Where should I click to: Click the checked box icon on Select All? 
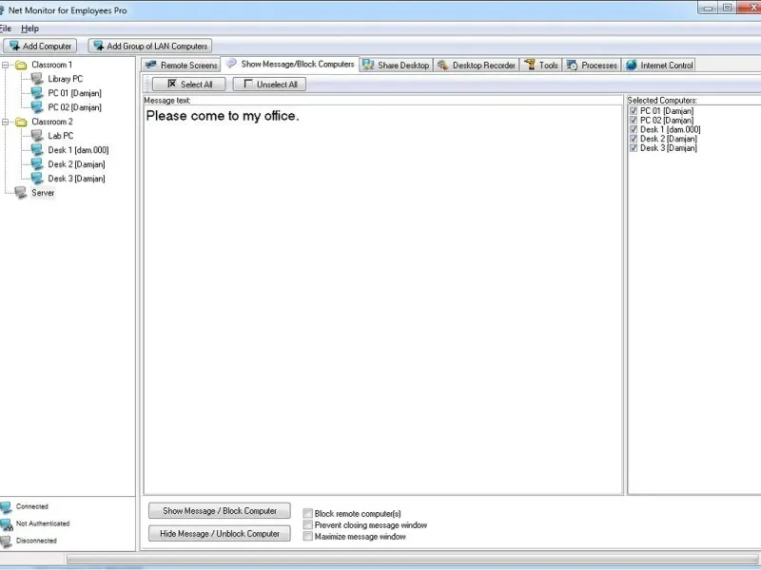coord(172,84)
